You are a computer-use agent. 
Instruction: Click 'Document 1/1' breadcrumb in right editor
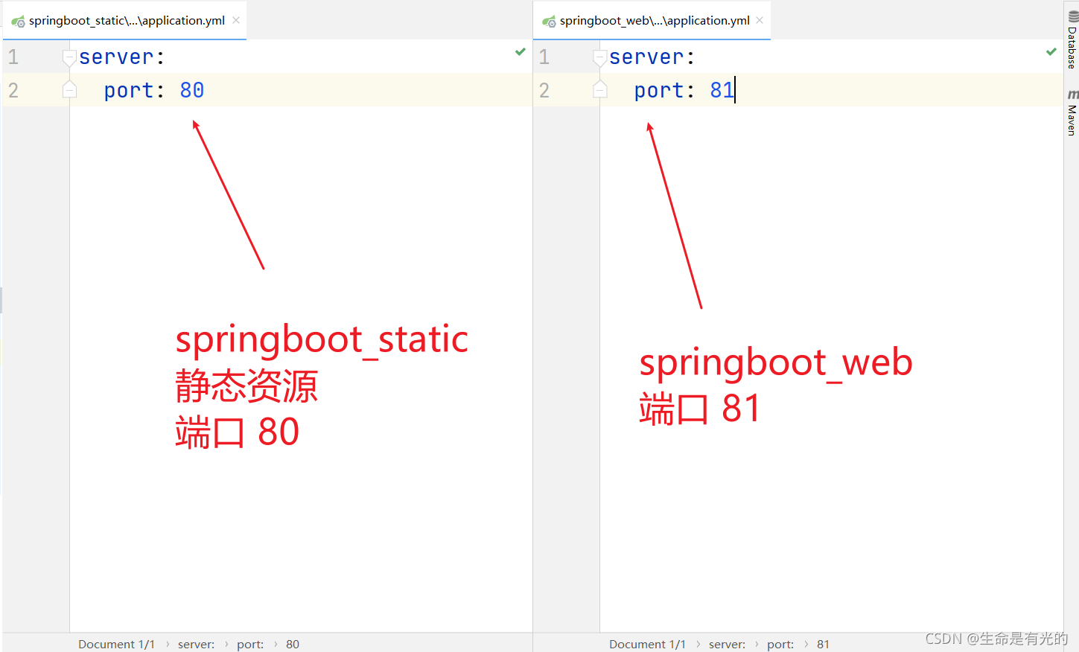tap(648, 644)
